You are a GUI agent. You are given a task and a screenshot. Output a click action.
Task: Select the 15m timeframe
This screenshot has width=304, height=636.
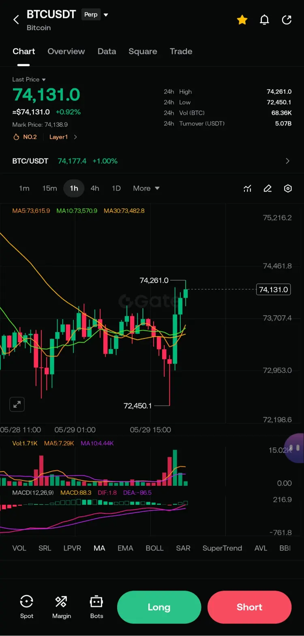pyautogui.click(x=49, y=188)
